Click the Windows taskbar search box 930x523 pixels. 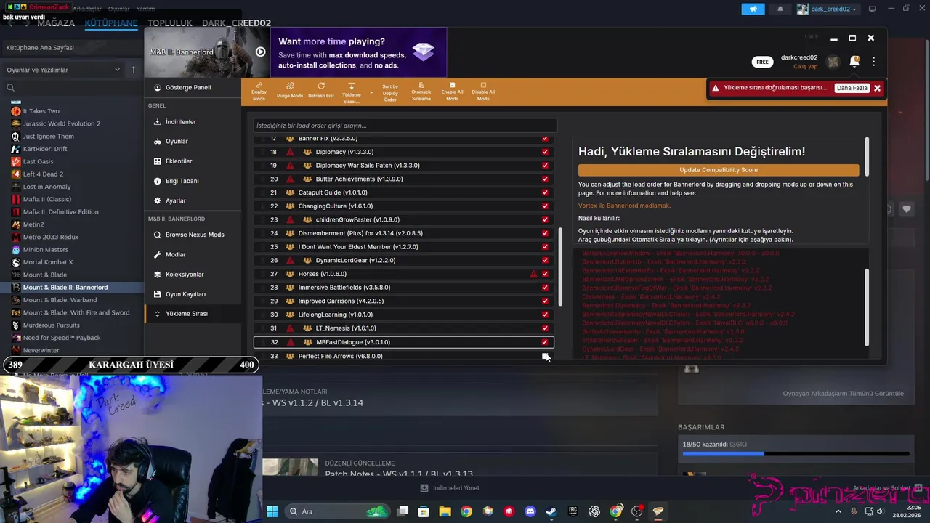[338, 511]
